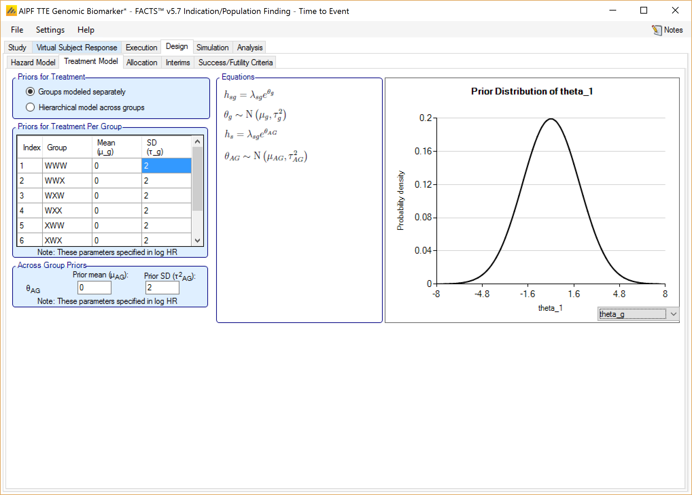
Task: Select Mean cell for WXW group
Action: coord(116,195)
